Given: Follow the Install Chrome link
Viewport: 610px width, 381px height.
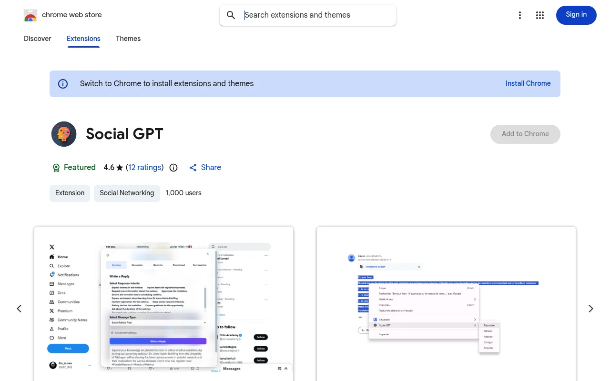Looking at the screenshot, I should click(x=528, y=83).
